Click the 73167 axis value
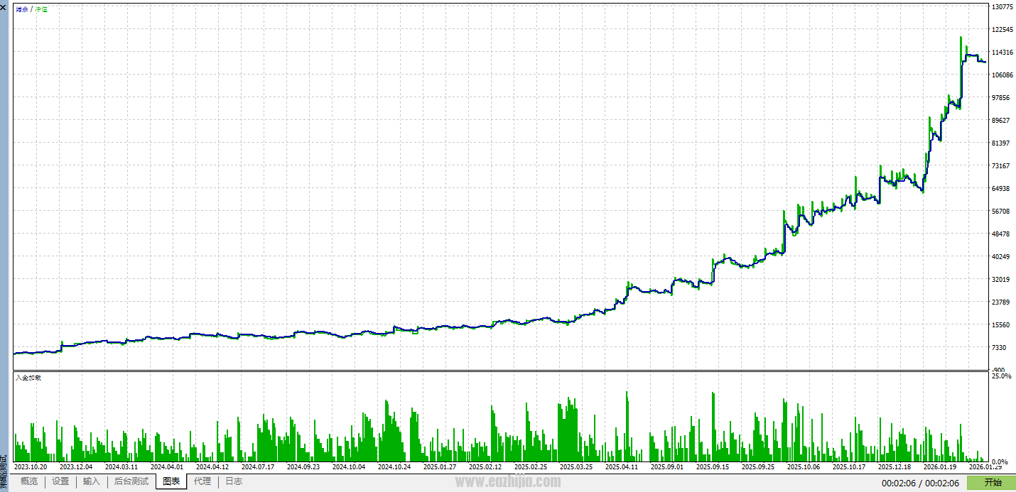The height and width of the screenshot is (492, 1016). [x=1001, y=166]
